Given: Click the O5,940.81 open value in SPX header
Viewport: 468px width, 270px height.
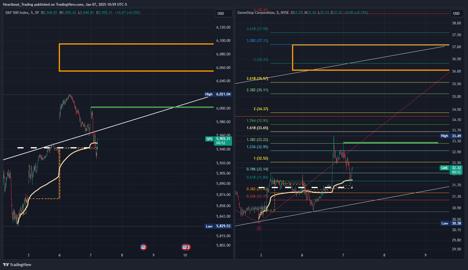Looking at the screenshot, I should coord(49,13).
